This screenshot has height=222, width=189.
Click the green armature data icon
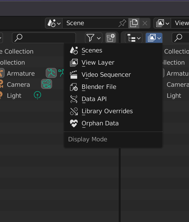point(51,73)
